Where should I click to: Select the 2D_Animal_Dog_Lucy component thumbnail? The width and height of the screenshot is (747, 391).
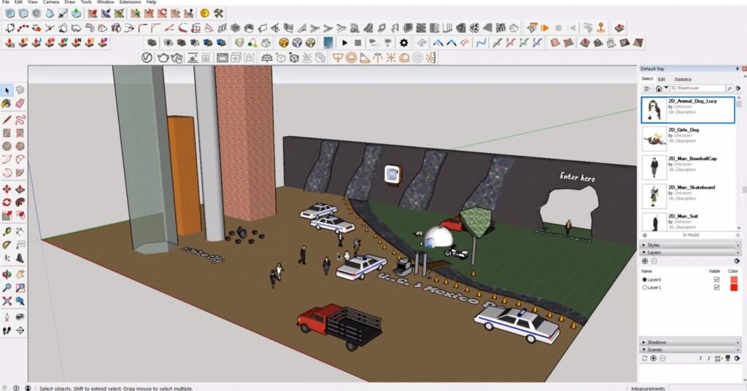click(654, 109)
